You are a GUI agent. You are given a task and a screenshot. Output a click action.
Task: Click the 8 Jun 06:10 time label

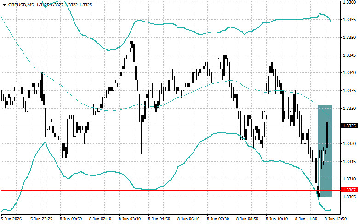coord(188,219)
